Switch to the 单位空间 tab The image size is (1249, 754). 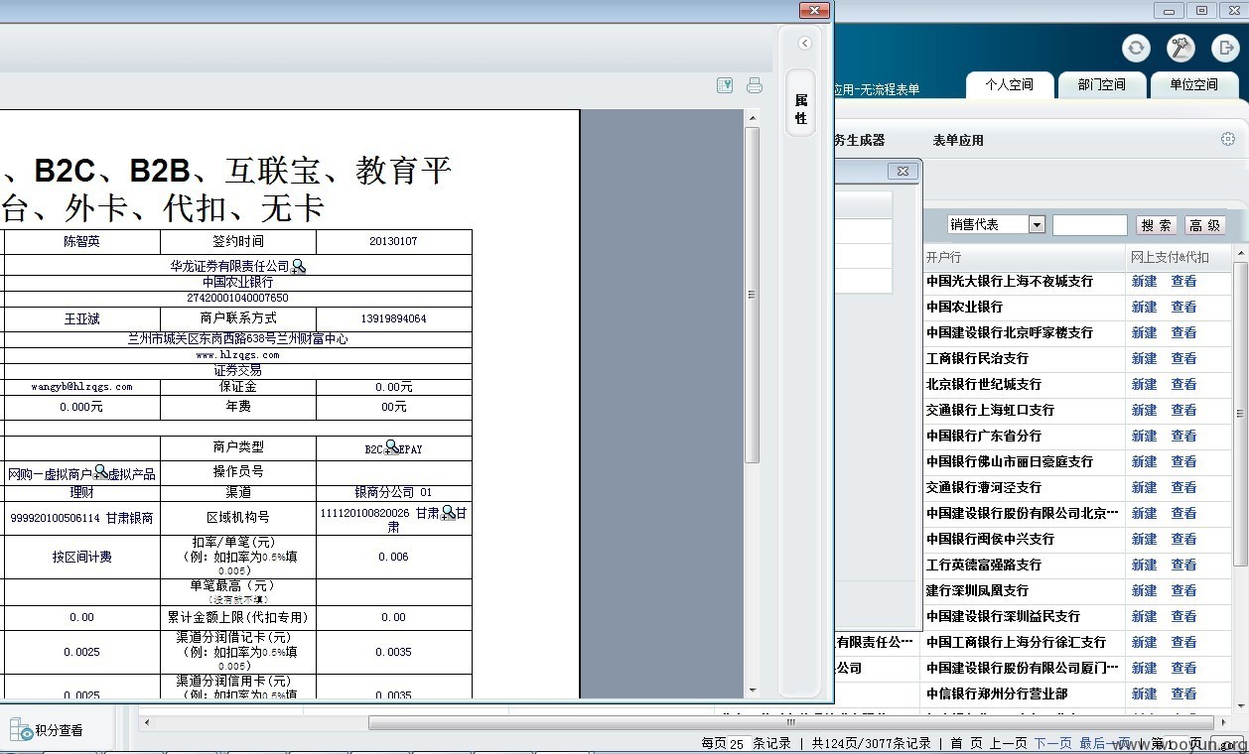pyautogui.click(x=1193, y=85)
